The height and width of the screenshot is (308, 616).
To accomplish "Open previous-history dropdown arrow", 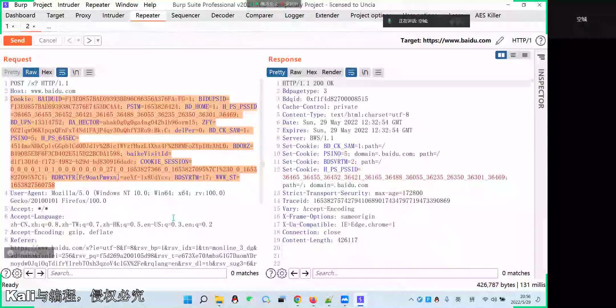I will [78, 40].
